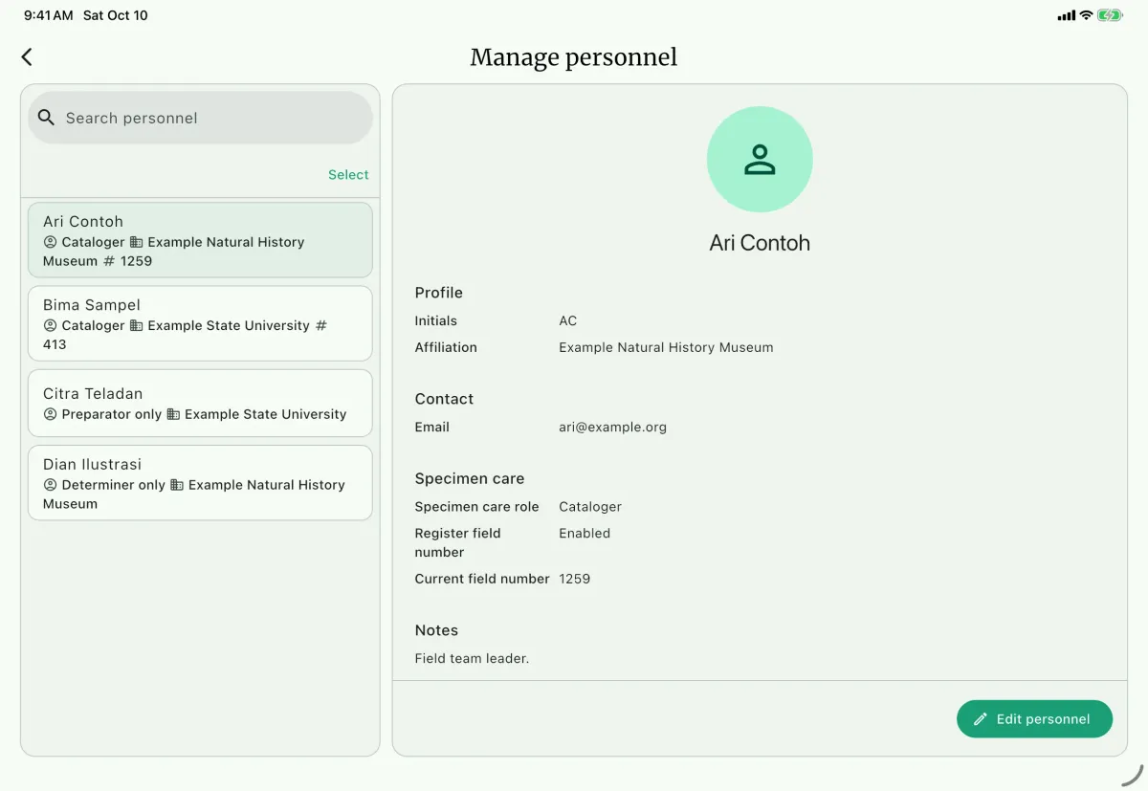Click the email ari@example.org
The image size is (1148, 791).
(x=612, y=428)
